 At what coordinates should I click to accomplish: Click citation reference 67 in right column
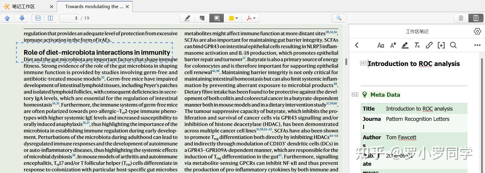(x=280, y=155)
